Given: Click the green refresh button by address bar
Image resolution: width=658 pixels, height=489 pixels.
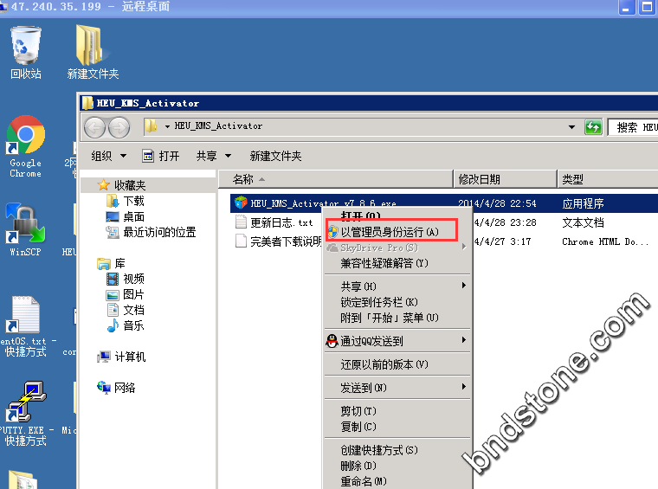Looking at the screenshot, I should 593,127.
